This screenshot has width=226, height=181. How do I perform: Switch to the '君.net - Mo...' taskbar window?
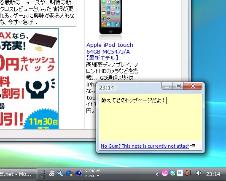[18, 174]
